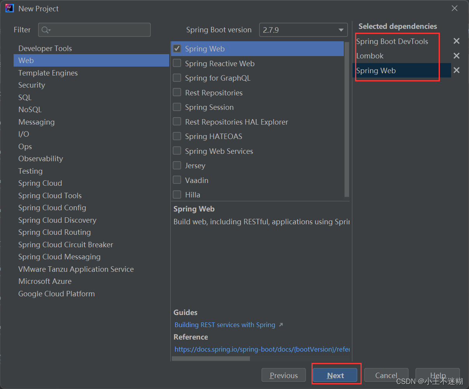
Task: Proceed with the Next button
Action: pos(335,375)
